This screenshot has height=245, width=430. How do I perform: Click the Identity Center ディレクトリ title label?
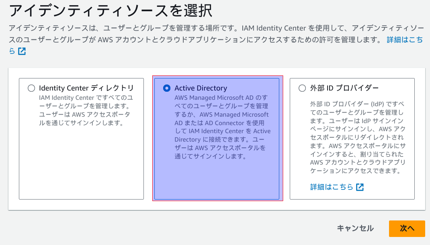(86, 88)
